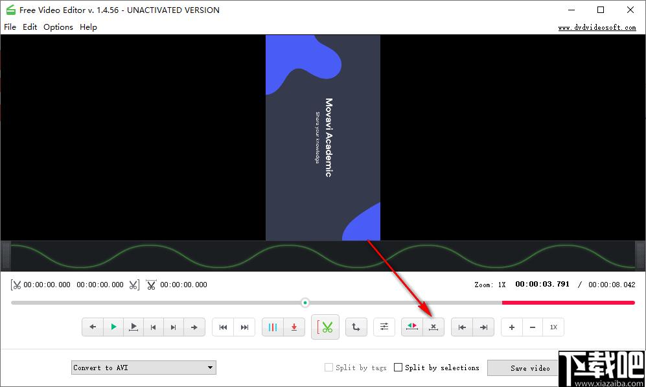Click the selection length scissors icon
Image resolution: width=646 pixels, height=387 pixels.
[x=151, y=285]
